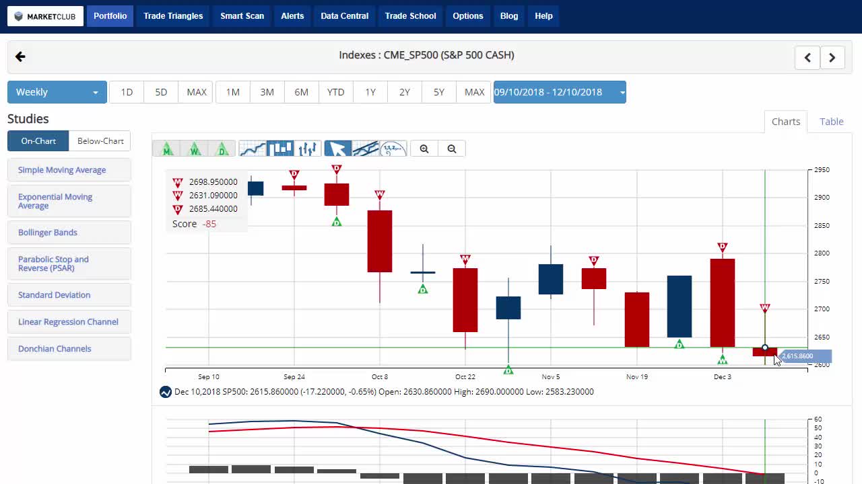Click the red weekly triangle on Dec 10 candle
This screenshot has height=484, width=862.
[765, 308]
